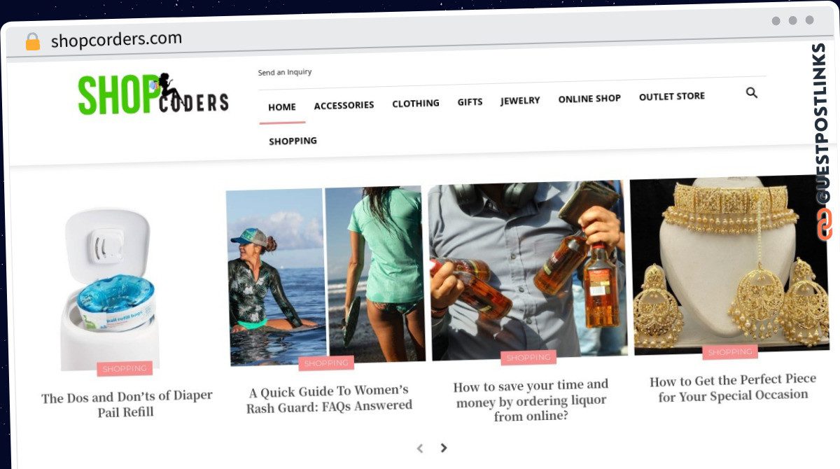Open the Outlet Store menu item

(672, 96)
